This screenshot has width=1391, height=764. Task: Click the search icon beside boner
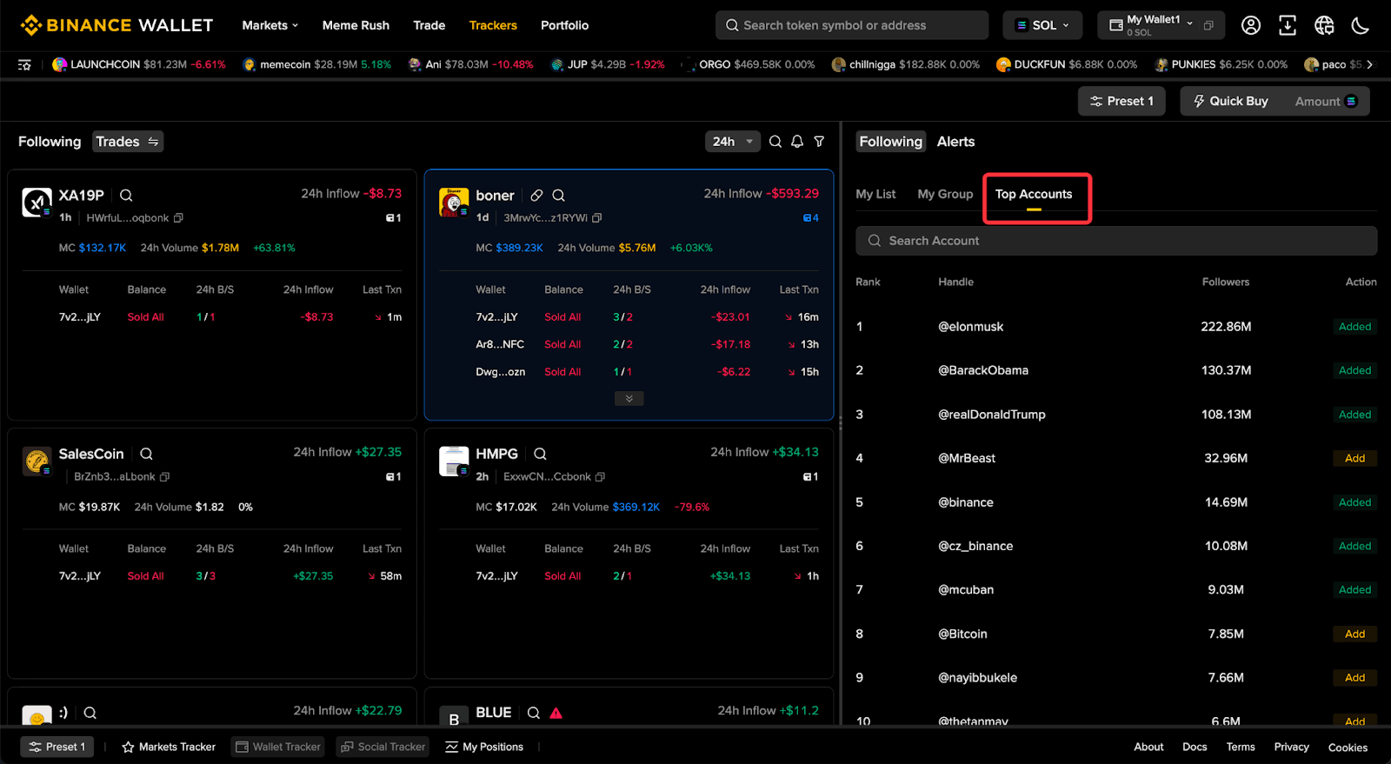point(559,196)
